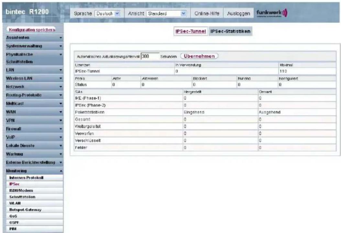The height and width of the screenshot is (233, 341).
Task: Open Internes Protokoll under Monitoring
Action: click(x=35, y=178)
